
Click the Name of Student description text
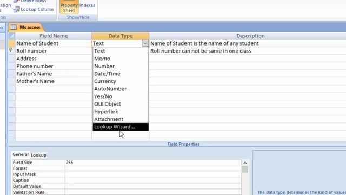(x=204, y=43)
